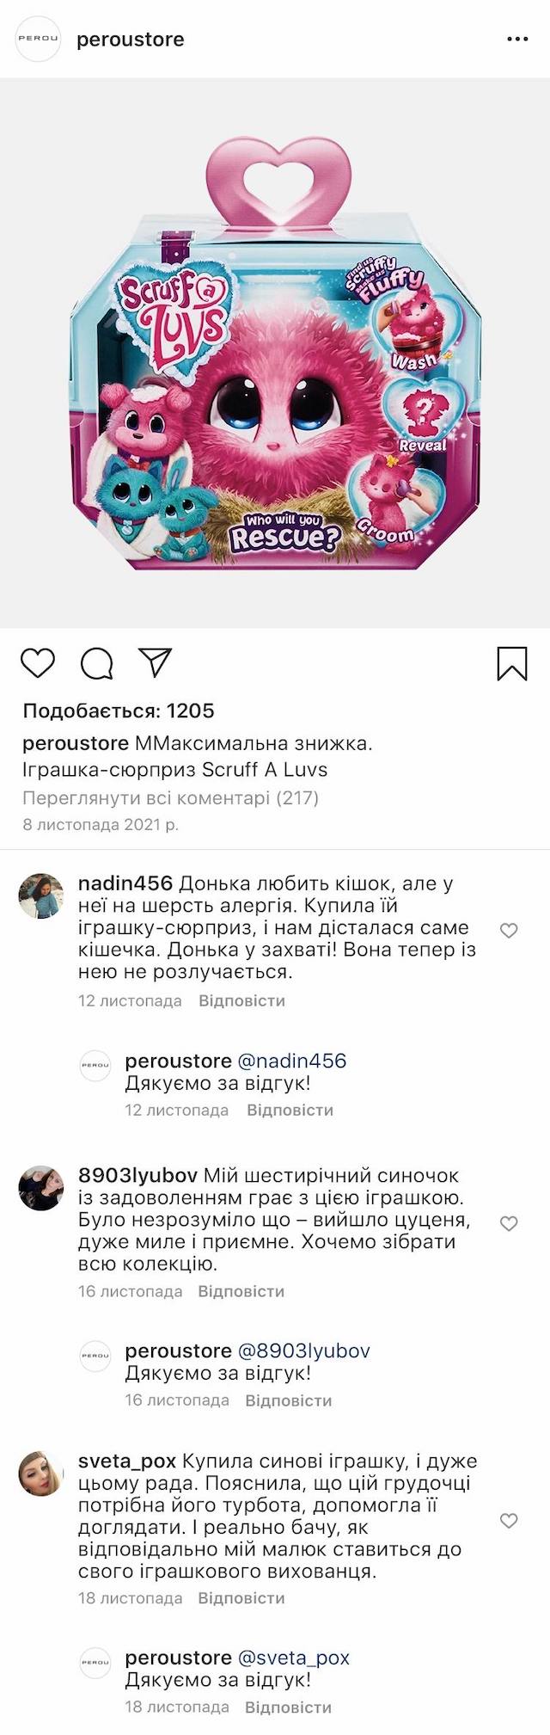Reply to sveta_pox's comment

pyautogui.click(x=241, y=1598)
